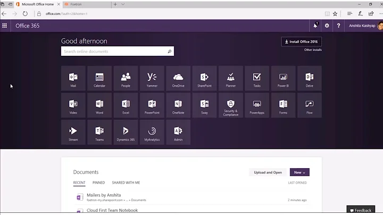Open the Calendar app tile
Image resolution: width=383 pixels, height=215 pixels.
pyautogui.click(x=99, y=78)
